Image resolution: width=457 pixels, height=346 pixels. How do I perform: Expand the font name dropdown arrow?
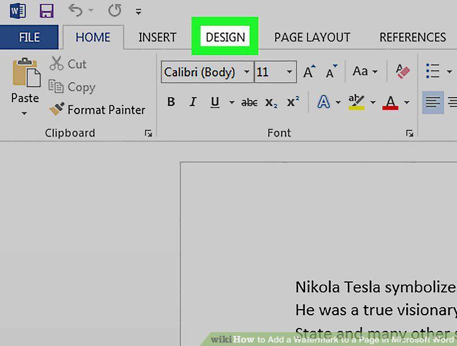click(247, 71)
